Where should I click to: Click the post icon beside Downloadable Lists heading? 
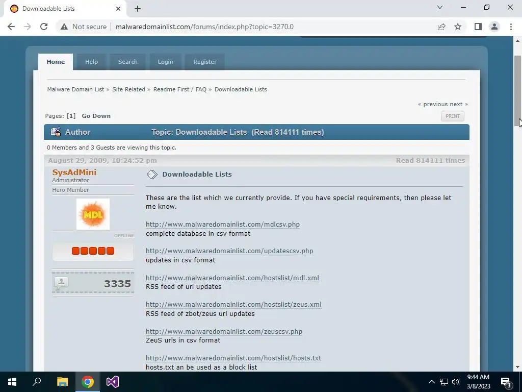click(x=152, y=175)
